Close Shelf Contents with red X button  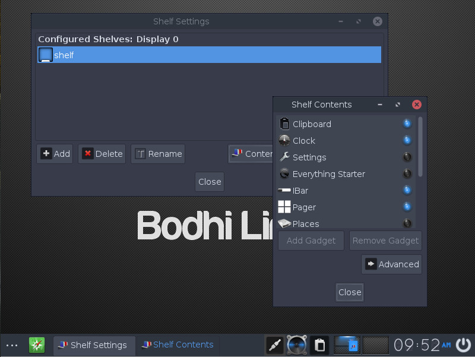pos(417,105)
